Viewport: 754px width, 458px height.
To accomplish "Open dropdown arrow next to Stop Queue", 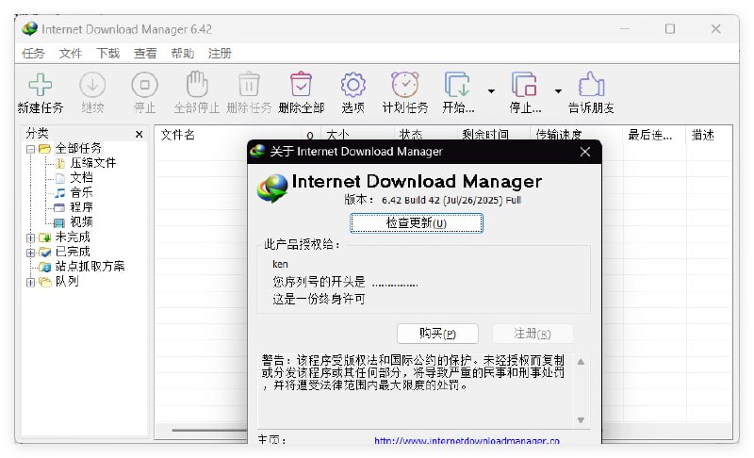I will pos(558,90).
